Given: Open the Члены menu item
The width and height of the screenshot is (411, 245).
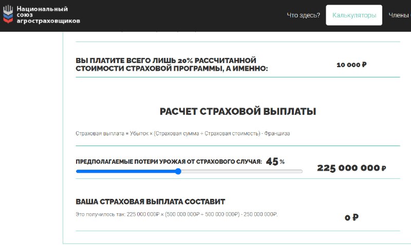Looking at the screenshot, I should click(x=400, y=15).
